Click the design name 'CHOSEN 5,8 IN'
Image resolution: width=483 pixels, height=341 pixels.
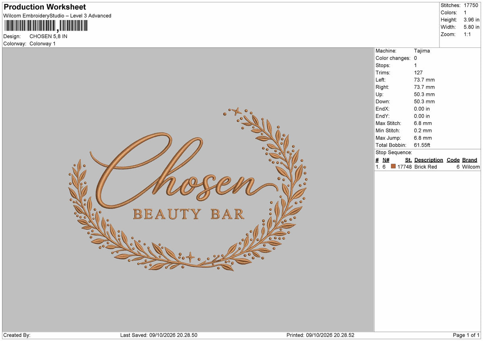48,36
